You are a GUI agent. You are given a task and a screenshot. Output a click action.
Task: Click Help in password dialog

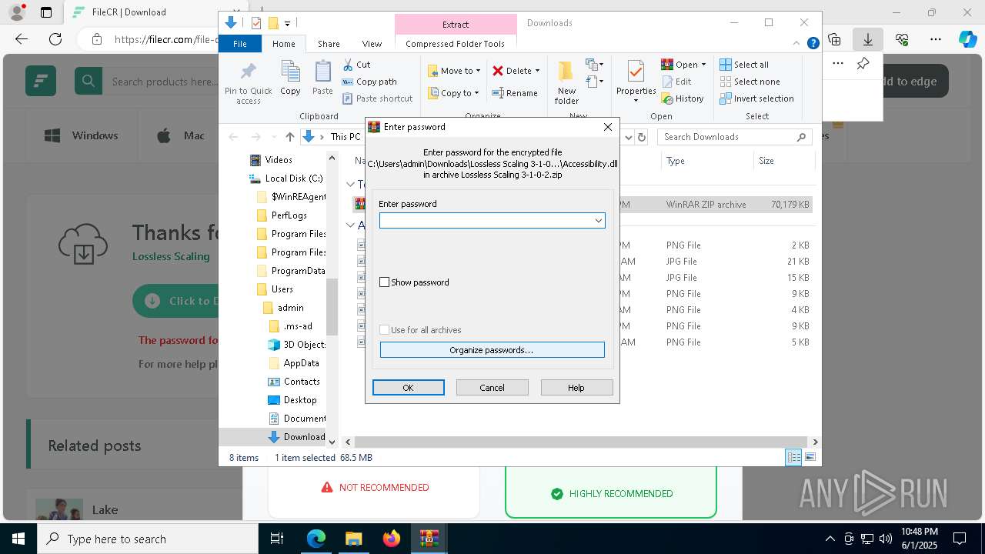(x=576, y=388)
